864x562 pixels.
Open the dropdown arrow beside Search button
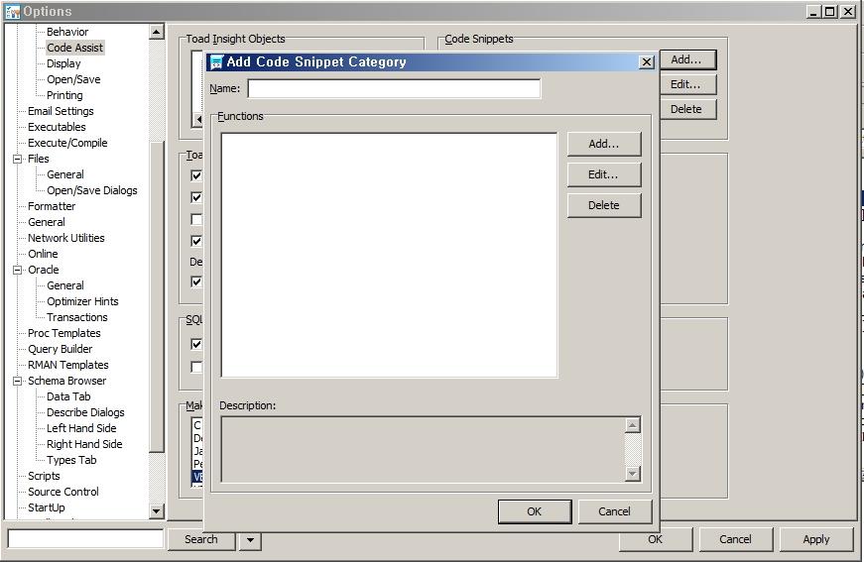(x=250, y=540)
